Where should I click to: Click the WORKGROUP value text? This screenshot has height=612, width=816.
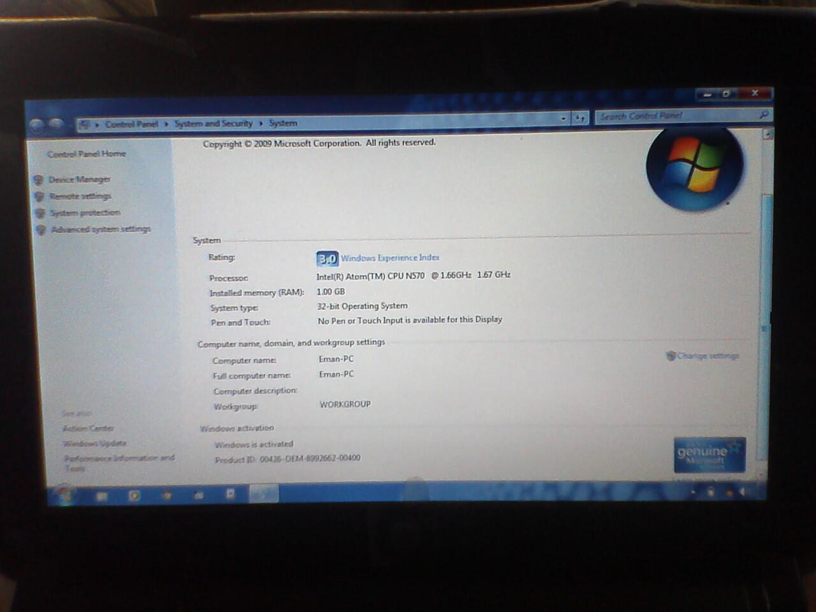click(345, 404)
